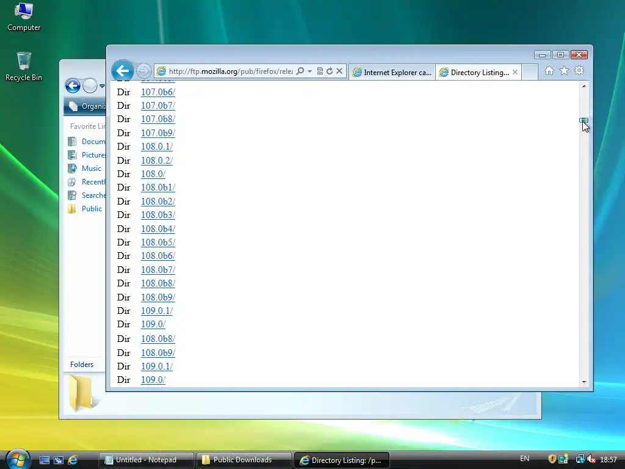The height and width of the screenshot is (469, 625).
Task: Open the 107.0b6/ directory link
Action: (158, 92)
